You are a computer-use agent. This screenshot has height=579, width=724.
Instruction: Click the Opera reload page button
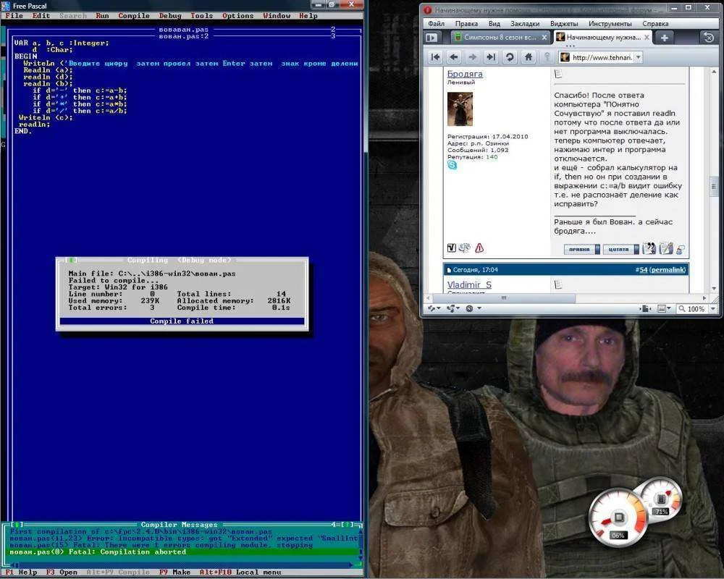(x=510, y=57)
